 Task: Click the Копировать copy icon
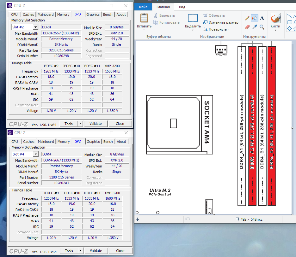point(156,22)
